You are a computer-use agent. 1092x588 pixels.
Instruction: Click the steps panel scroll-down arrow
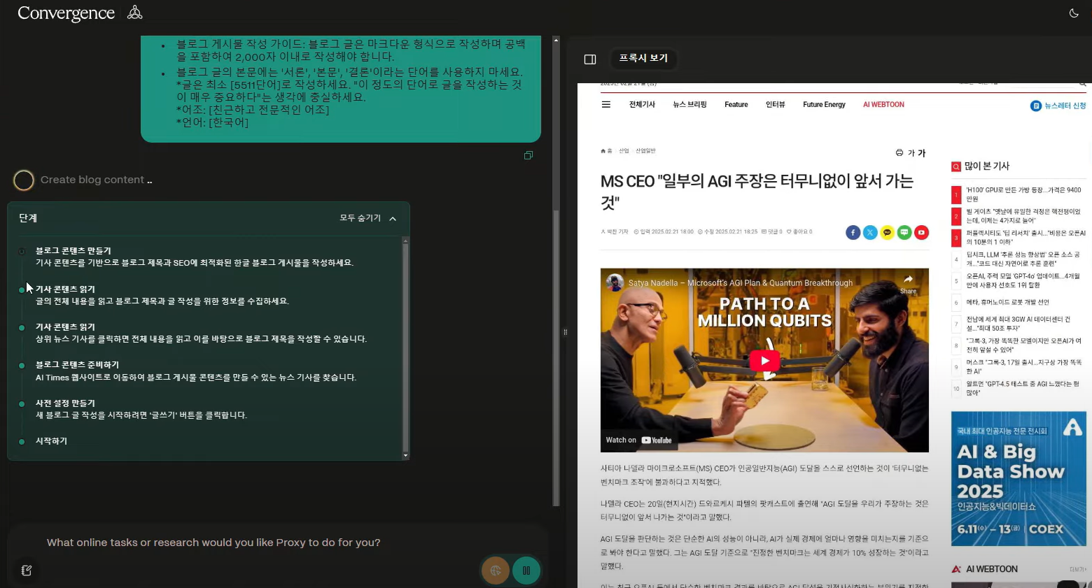[405, 456]
